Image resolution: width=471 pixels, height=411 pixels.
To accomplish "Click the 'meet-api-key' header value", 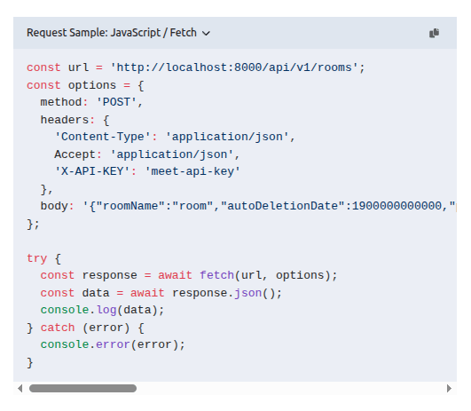I will tap(192, 171).
